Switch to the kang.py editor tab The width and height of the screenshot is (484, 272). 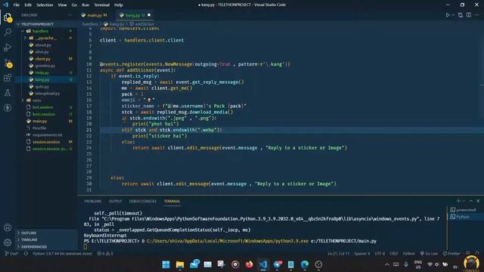tap(135, 15)
